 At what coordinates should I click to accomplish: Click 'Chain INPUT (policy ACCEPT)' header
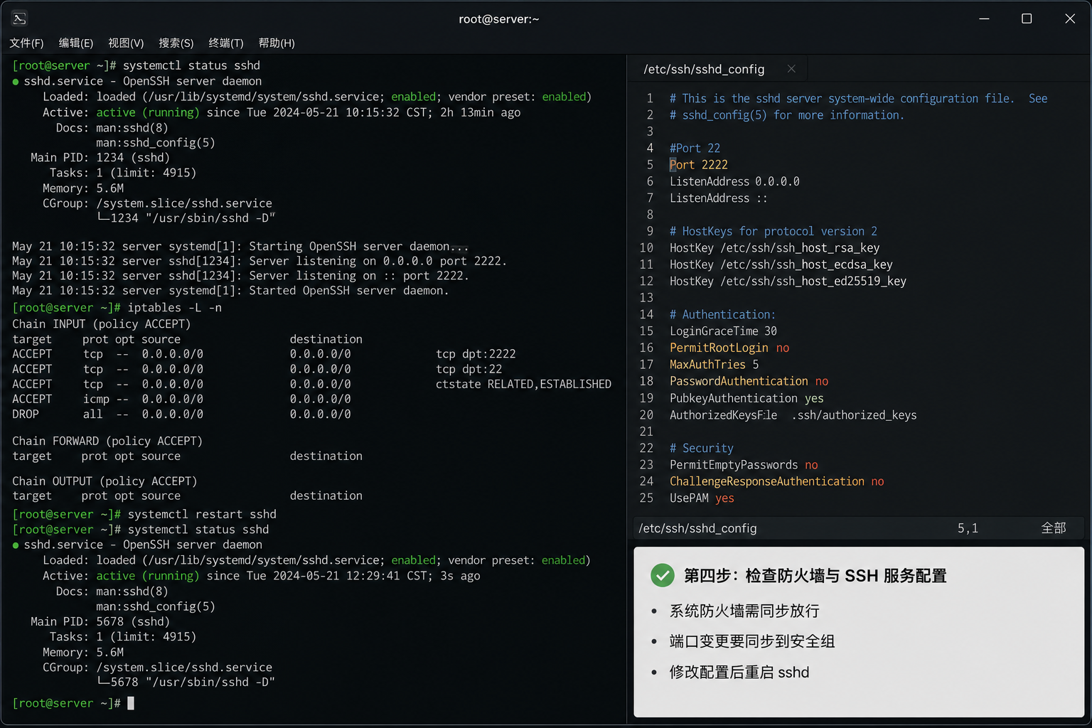point(102,324)
